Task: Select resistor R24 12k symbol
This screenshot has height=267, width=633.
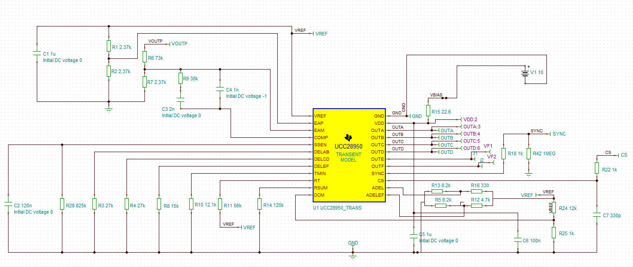Action: (x=554, y=207)
